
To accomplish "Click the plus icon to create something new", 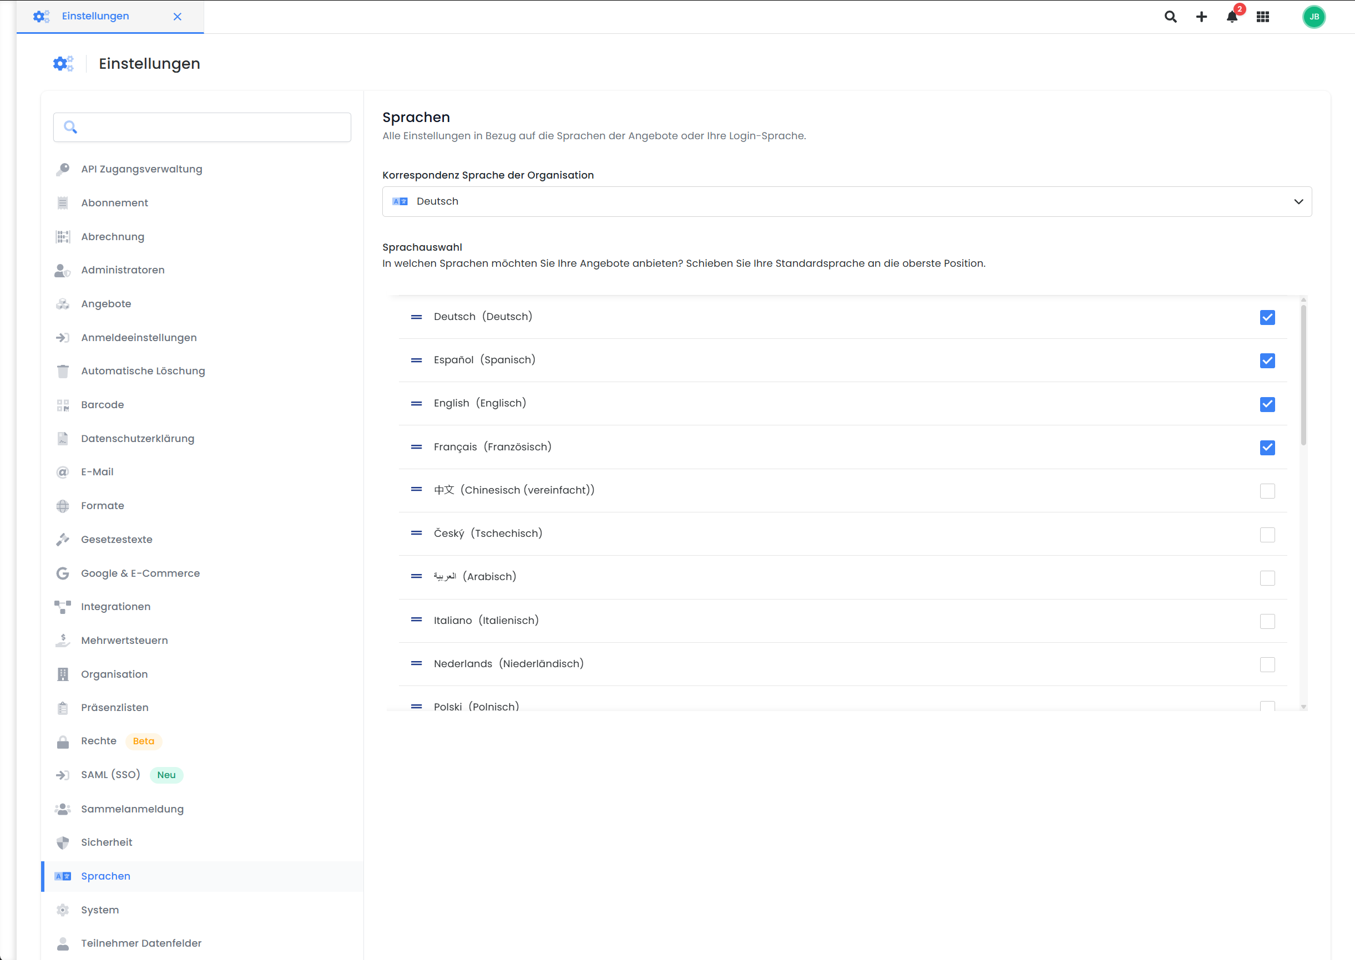I will click(1201, 17).
